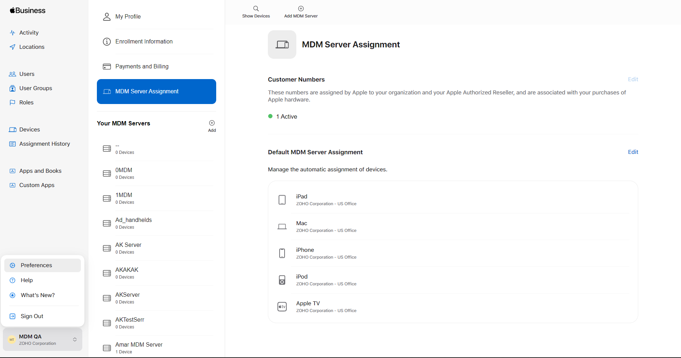681x358 pixels.
Task: Open Payments and Billing settings
Action: 142,67
